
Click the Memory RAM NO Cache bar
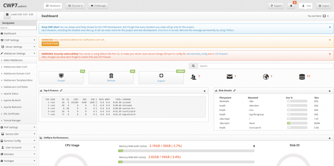point(186,162)
